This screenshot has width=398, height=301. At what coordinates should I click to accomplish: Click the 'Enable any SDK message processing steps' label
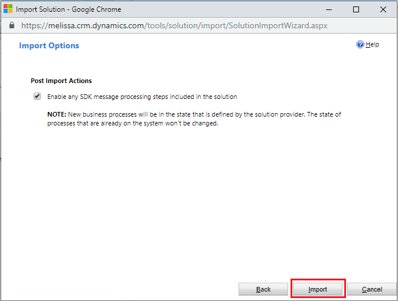tap(142, 97)
